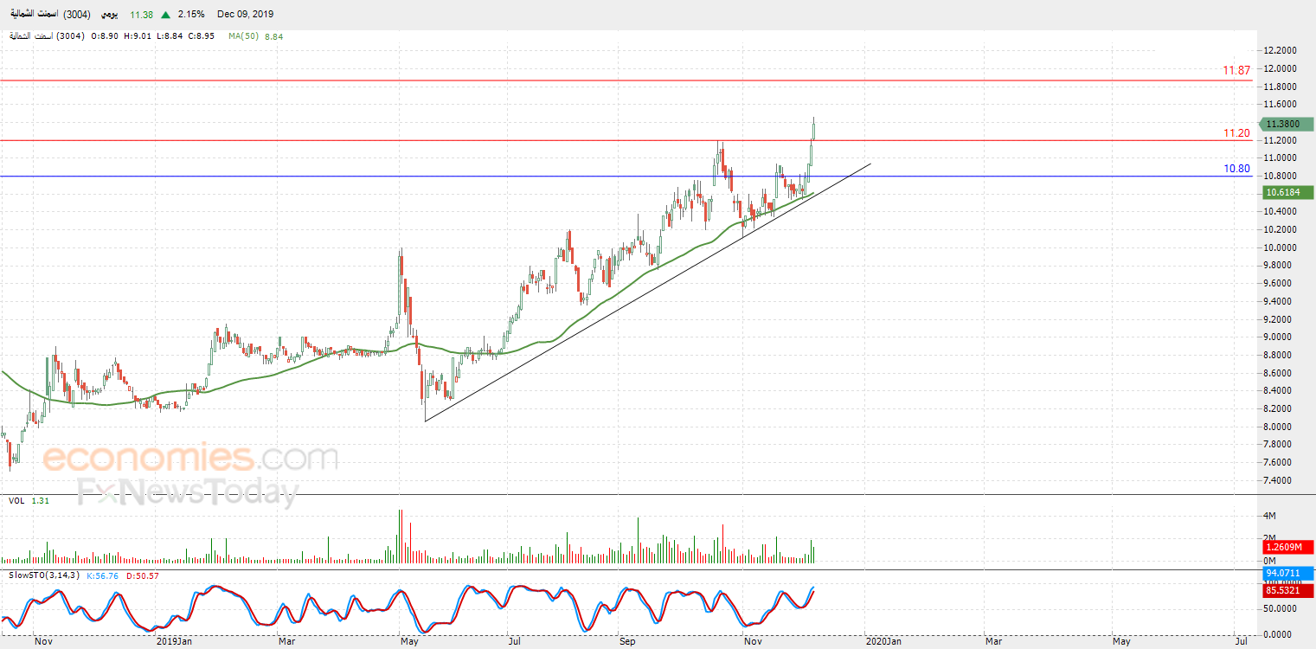Click the O:8.90 open value
Screen dimensions: 1316x649
pyautogui.click(x=106, y=36)
